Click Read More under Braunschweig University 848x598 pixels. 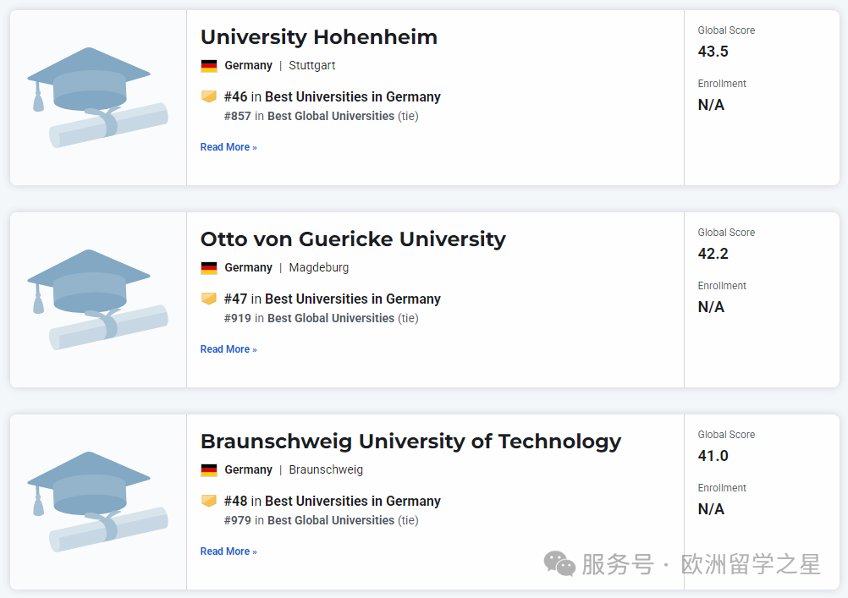click(x=229, y=551)
